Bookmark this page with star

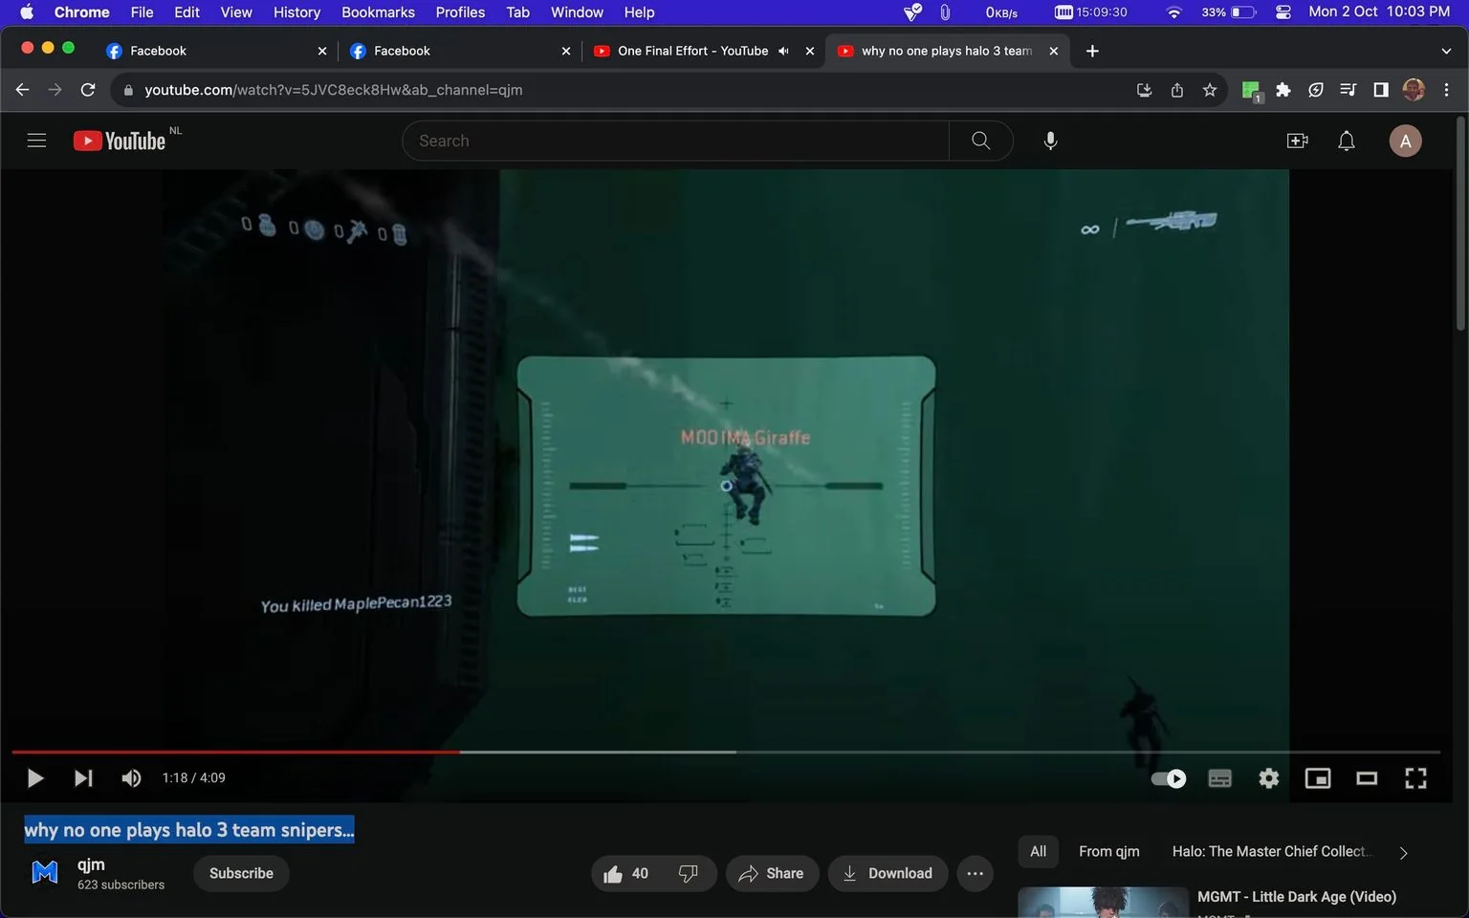1210,90
